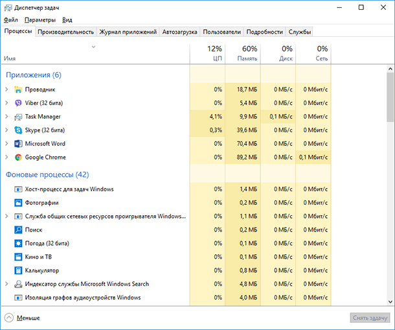Screen dimensions: 395x330
Task: Click the scrollbar down arrow
Action: click(390, 301)
